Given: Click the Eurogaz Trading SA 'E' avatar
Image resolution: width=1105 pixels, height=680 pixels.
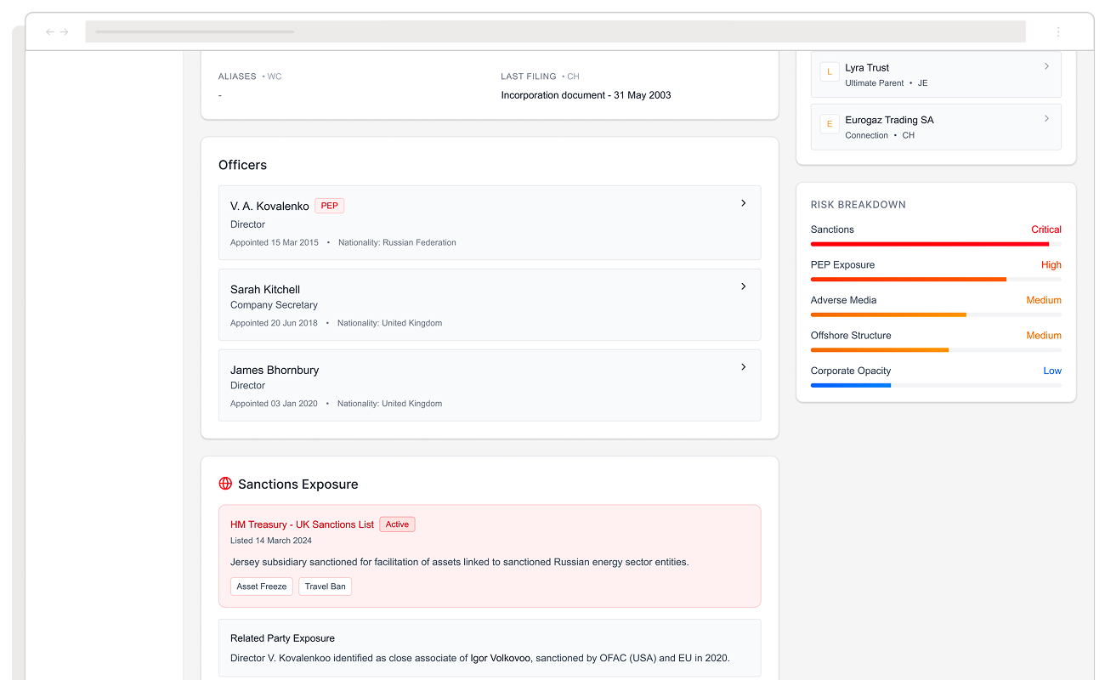Looking at the screenshot, I should pos(830,124).
